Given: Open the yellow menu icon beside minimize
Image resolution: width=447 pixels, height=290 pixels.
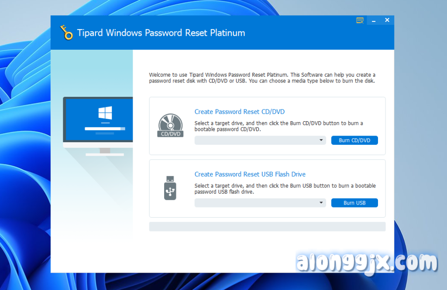Looking at the screenshot, I should (x=360, y=20).
